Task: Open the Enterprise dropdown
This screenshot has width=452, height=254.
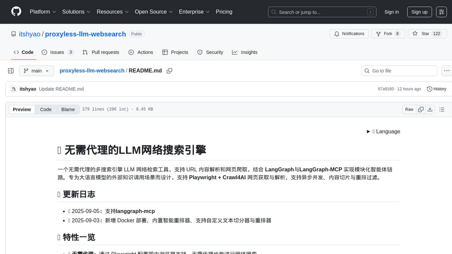Action: coord(194,12)
